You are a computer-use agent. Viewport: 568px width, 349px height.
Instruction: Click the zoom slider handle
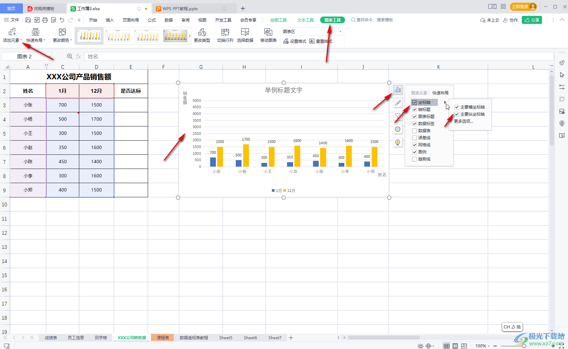(524, 346)
